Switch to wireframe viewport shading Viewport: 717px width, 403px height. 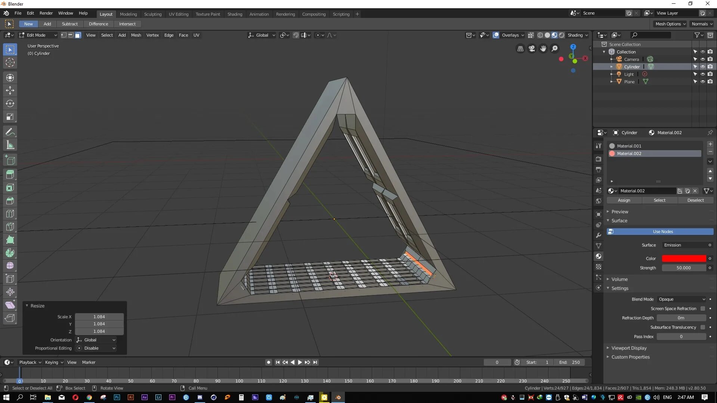[540, 35]
